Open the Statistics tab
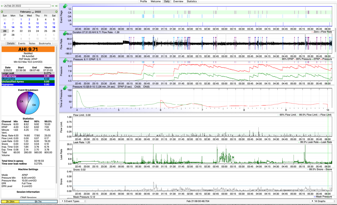337x205 pixels. (192, 1)
